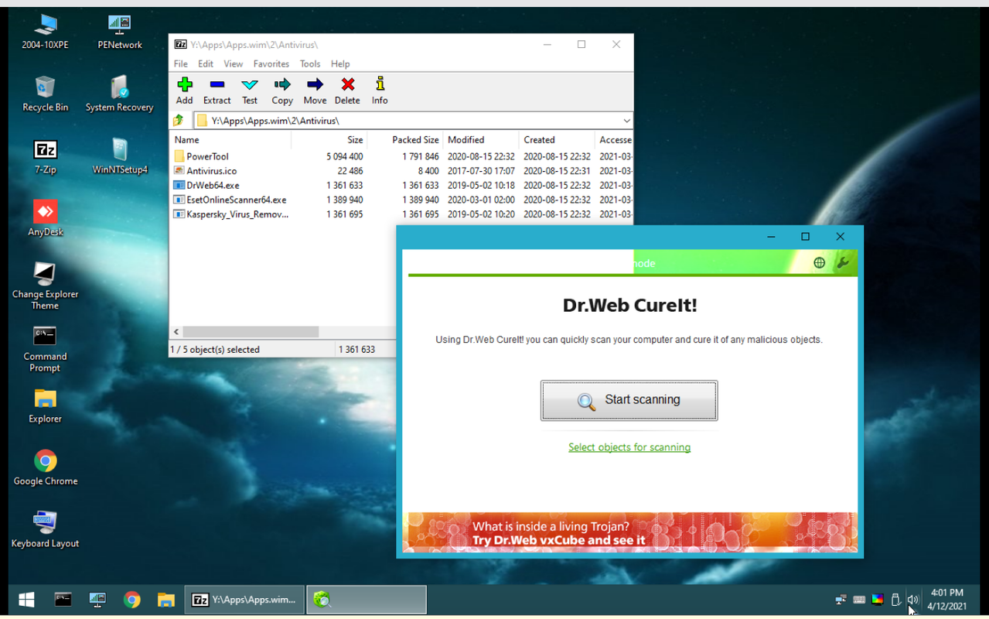This screenshot has width=989, height=619.
Task: Launch WinNTSetup4 from the desktop
Action: coord(119,157)
